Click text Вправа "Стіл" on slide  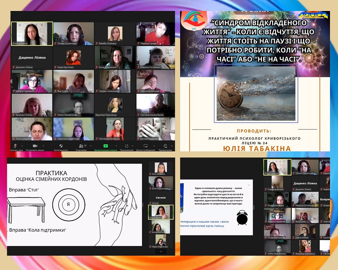(x=24, y=190)
